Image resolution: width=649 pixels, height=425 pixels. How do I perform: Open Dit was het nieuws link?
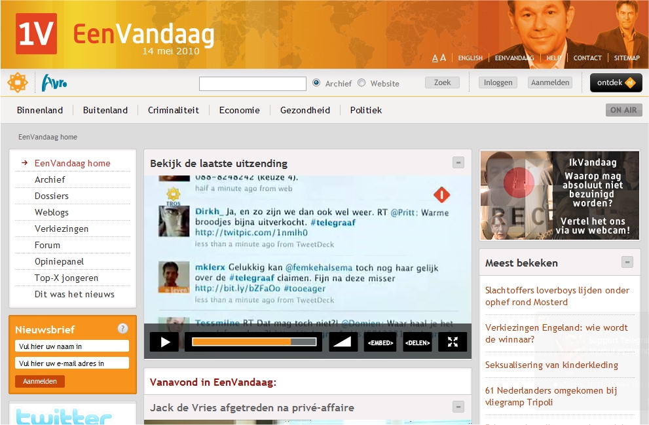tap(75, 294)
